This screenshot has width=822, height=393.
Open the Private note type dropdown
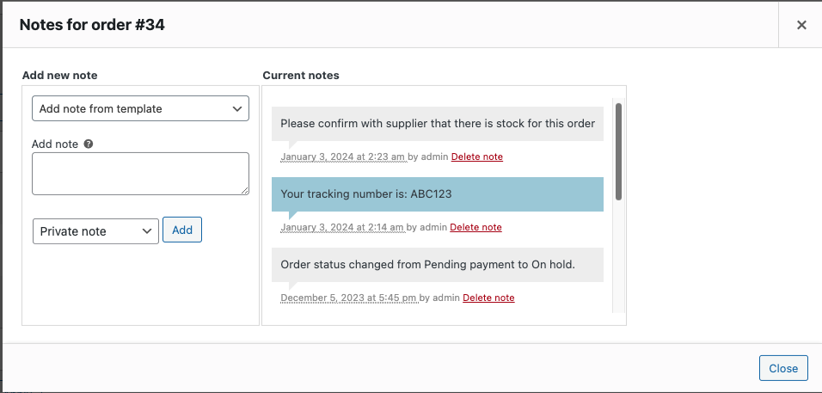click(x=95, y=231)
